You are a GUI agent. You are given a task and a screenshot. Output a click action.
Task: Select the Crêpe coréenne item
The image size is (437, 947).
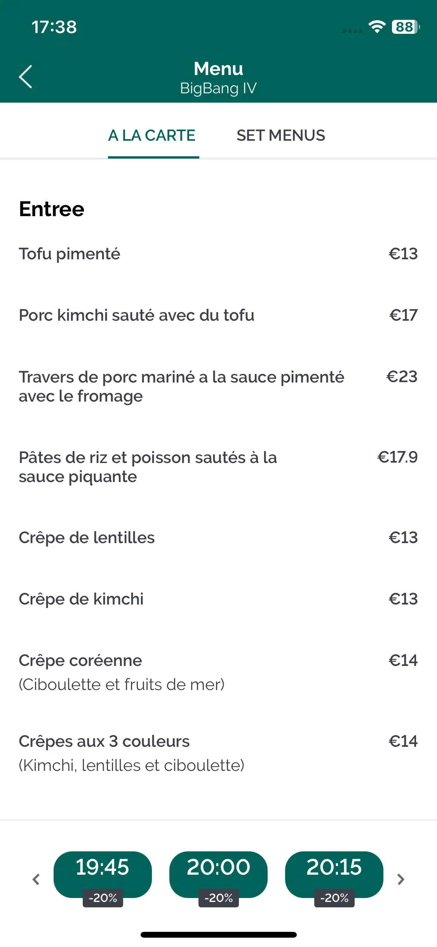pyautogui.click(x=218, y=673)
